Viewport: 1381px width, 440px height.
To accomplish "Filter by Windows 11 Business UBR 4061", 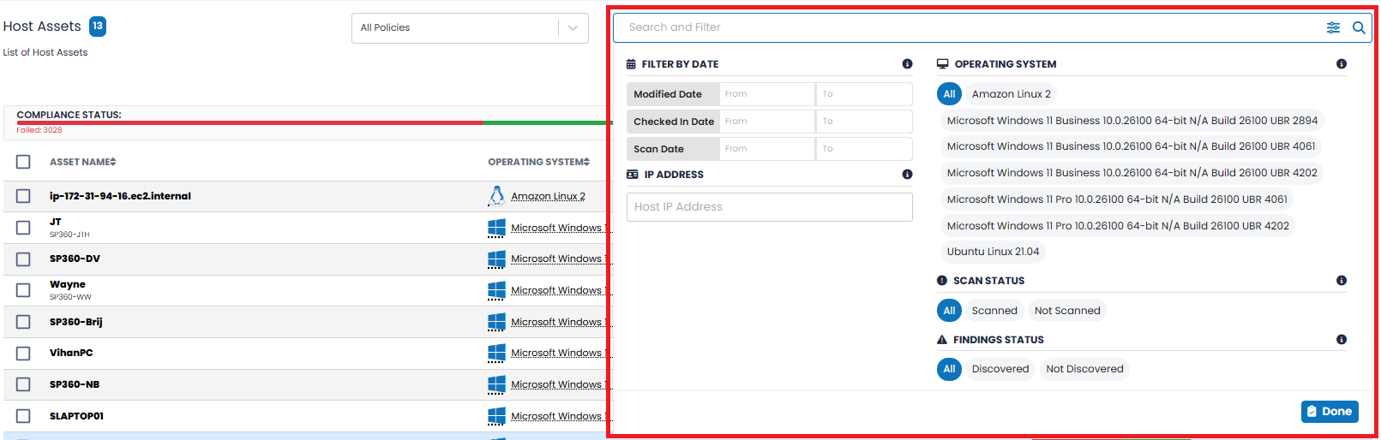I will 1131,146.
